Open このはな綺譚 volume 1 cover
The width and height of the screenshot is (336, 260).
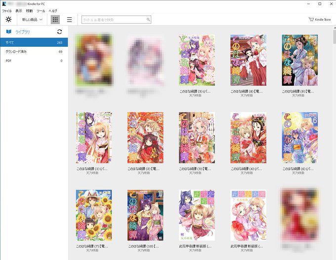tap(94, 138)
